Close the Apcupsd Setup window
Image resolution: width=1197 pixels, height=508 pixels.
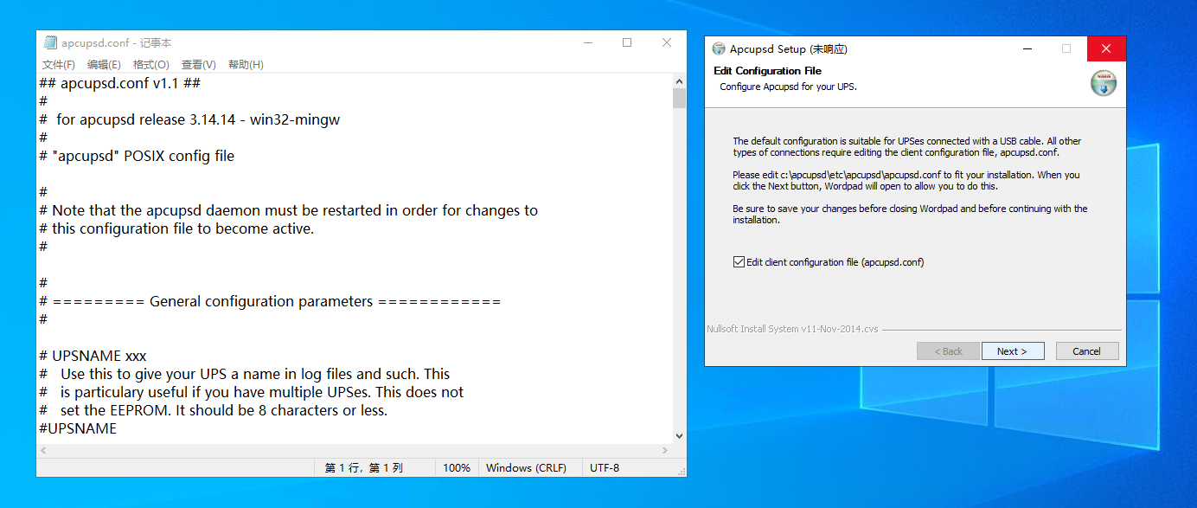(x=1106, y=49)
